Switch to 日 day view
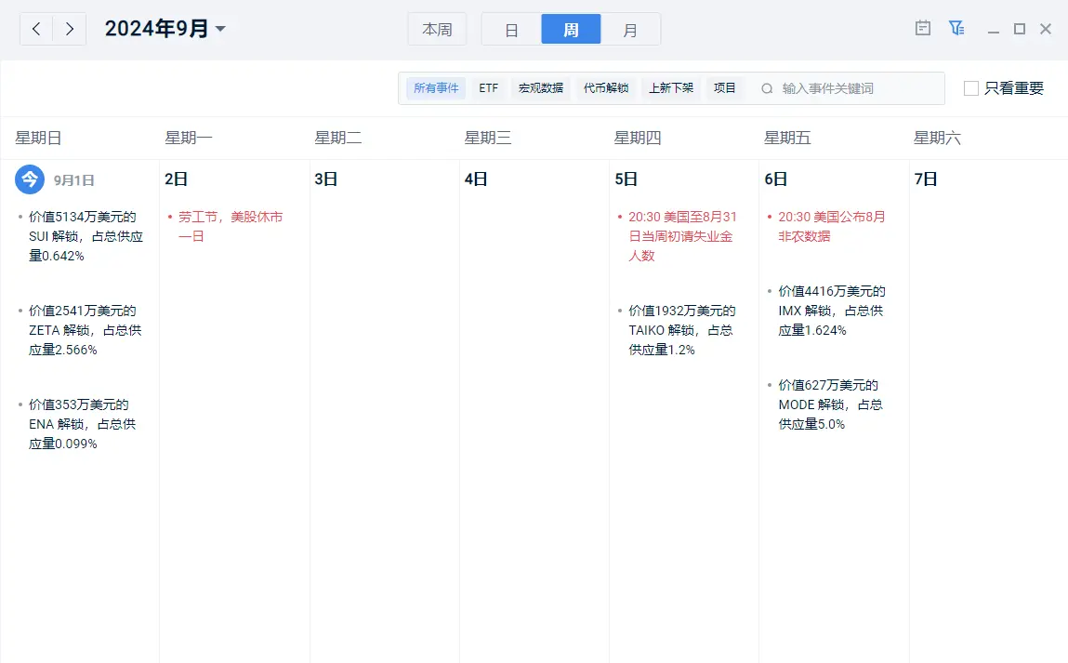1068x663 pixels. click(x=511, y=30)
